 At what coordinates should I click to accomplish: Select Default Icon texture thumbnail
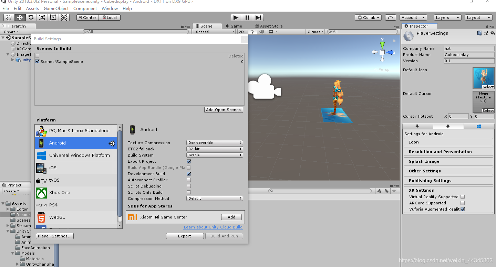coord(484,78)
